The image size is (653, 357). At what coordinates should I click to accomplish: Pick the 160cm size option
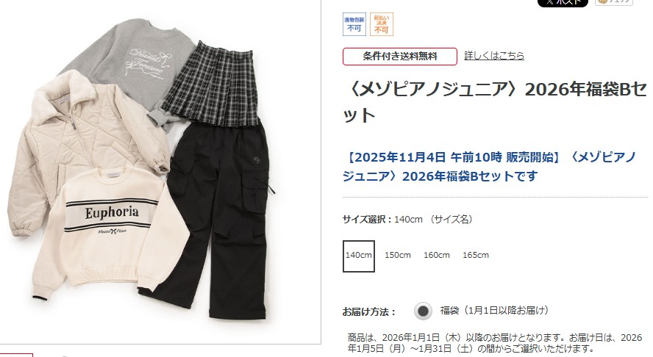(x=437, y=255)
